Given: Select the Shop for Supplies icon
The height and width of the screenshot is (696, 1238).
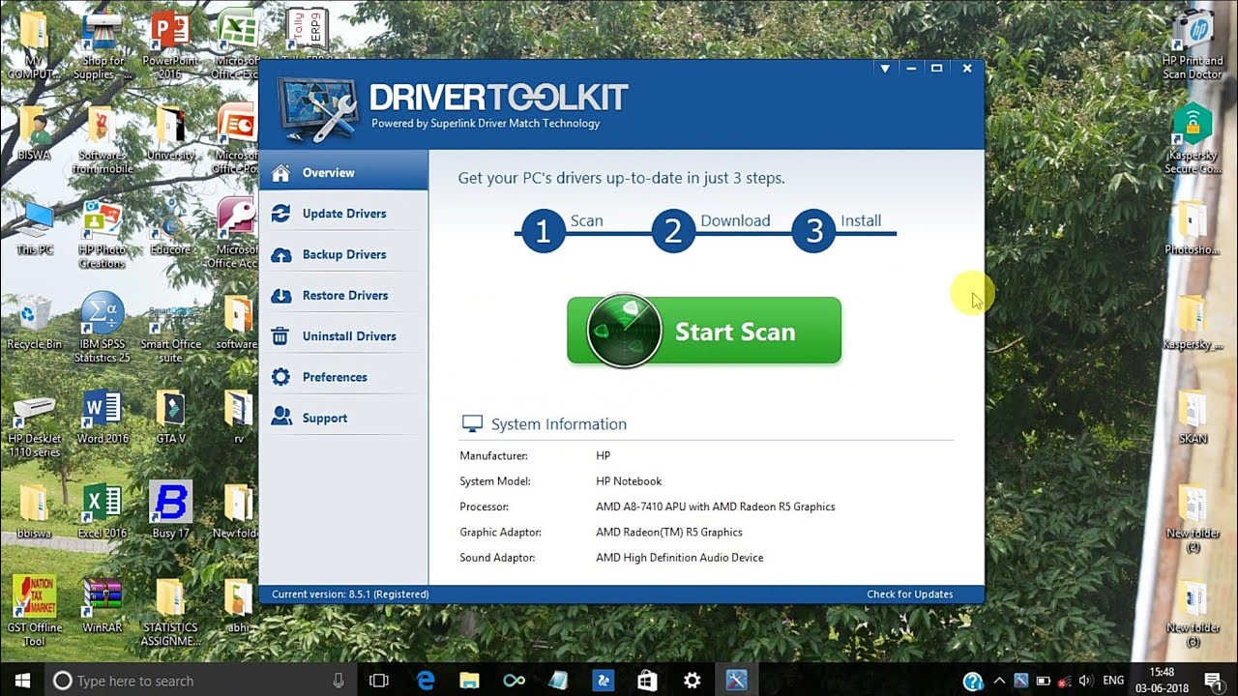Looking at the screenshot, I should 103,45.
